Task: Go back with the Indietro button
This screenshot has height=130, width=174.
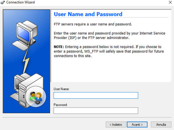Action: coord(116,124)
